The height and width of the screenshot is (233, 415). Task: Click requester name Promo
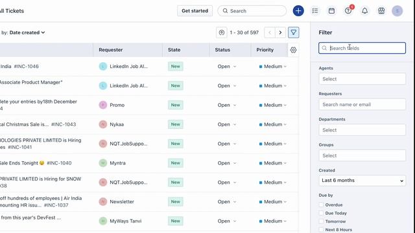(117, 105)
